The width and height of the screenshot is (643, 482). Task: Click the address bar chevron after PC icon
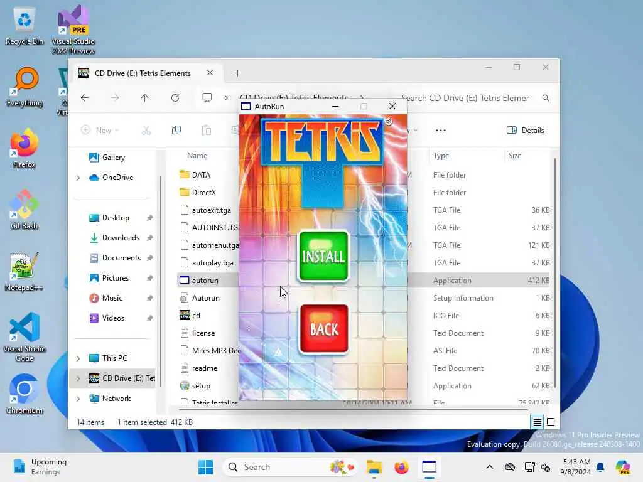[226, 98]
